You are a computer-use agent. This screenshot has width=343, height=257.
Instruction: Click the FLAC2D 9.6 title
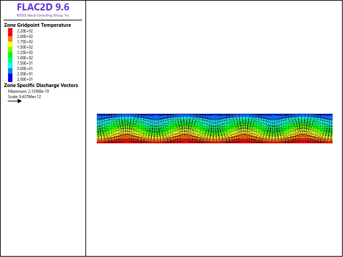tap(43, 7)
